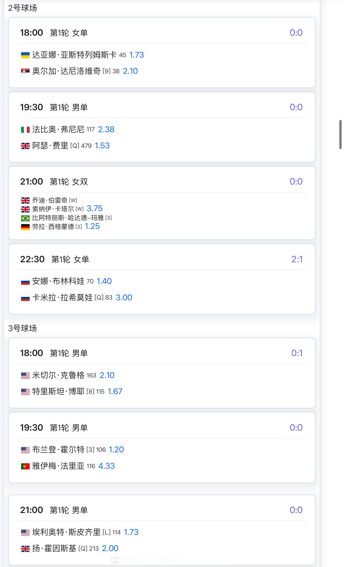Click the Portugal flag beside 雅伊梅·法里亚

tap(25, 466)
